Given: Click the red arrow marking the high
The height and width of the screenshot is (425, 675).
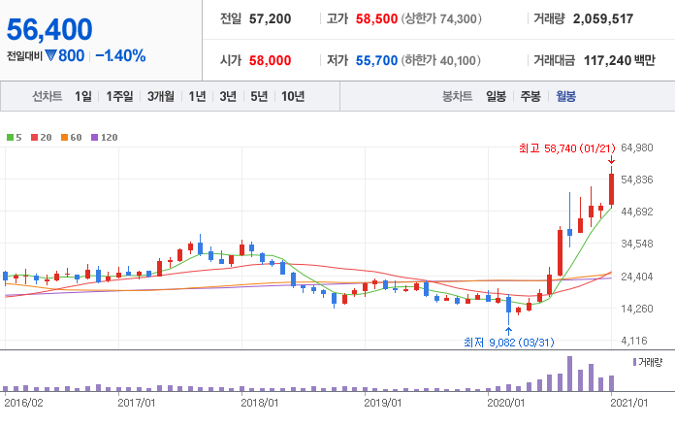Looking at the screenshot, I should click(x=611, y=160).
